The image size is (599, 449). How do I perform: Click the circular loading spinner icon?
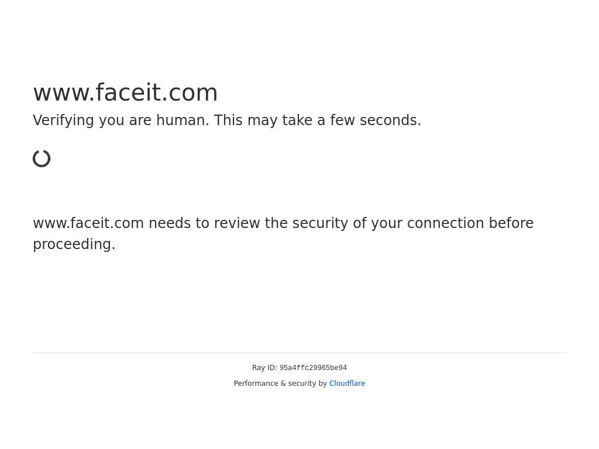tap(42, 158)
